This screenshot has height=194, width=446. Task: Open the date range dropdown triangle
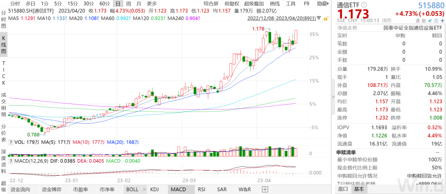[x=320, y=18]
